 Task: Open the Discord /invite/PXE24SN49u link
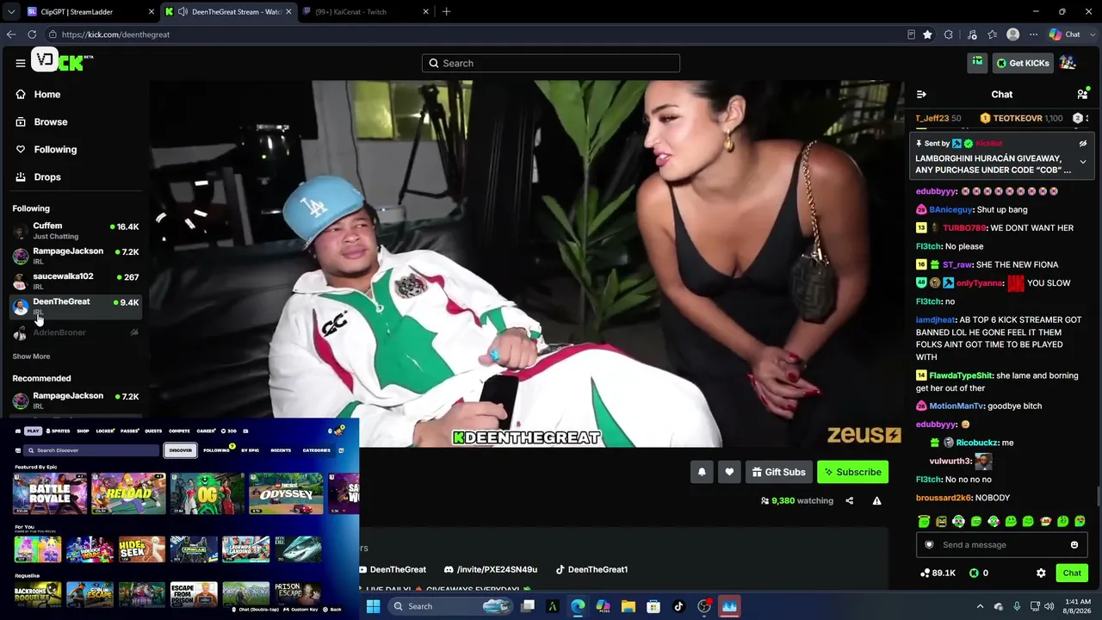point(490,569)
